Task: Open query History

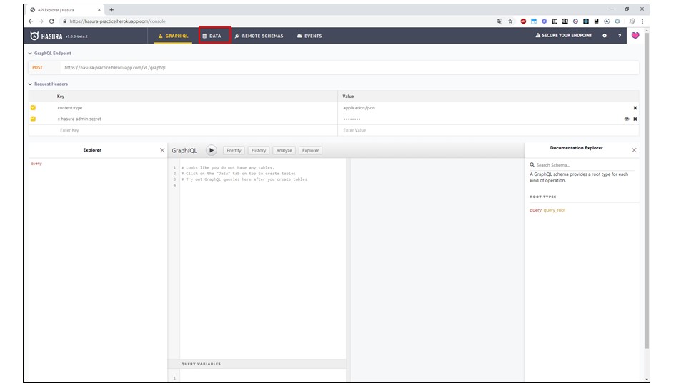Action: point(259,151)
